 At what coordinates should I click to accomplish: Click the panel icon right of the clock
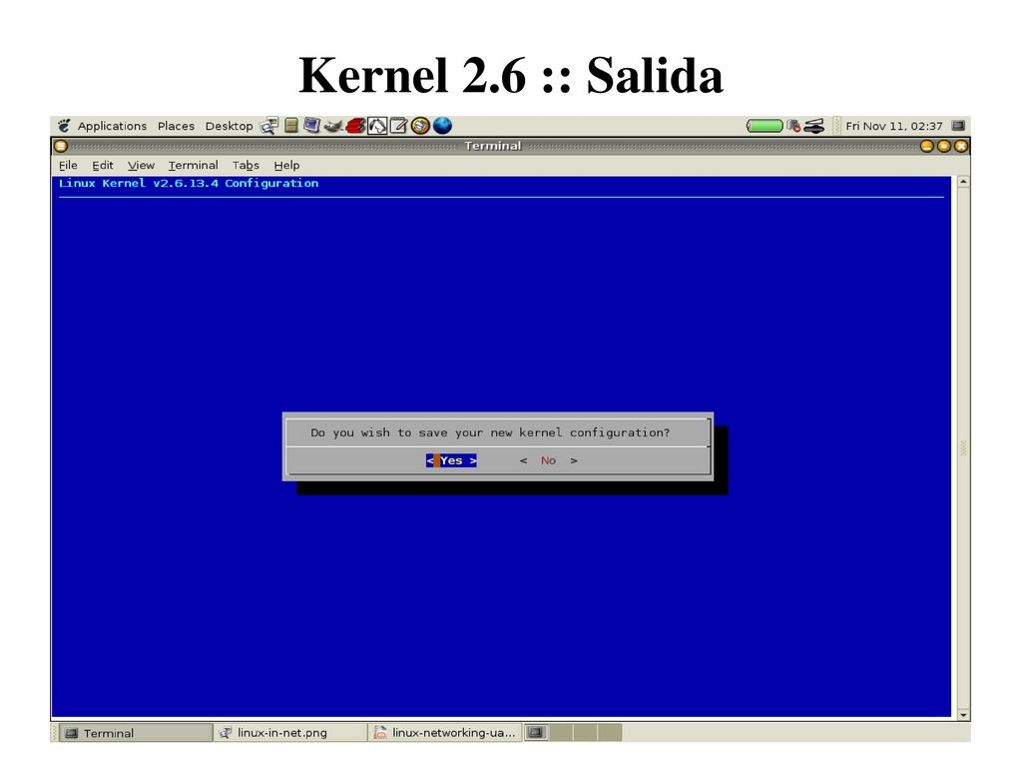pyautogui.click(x=957, y=125)
